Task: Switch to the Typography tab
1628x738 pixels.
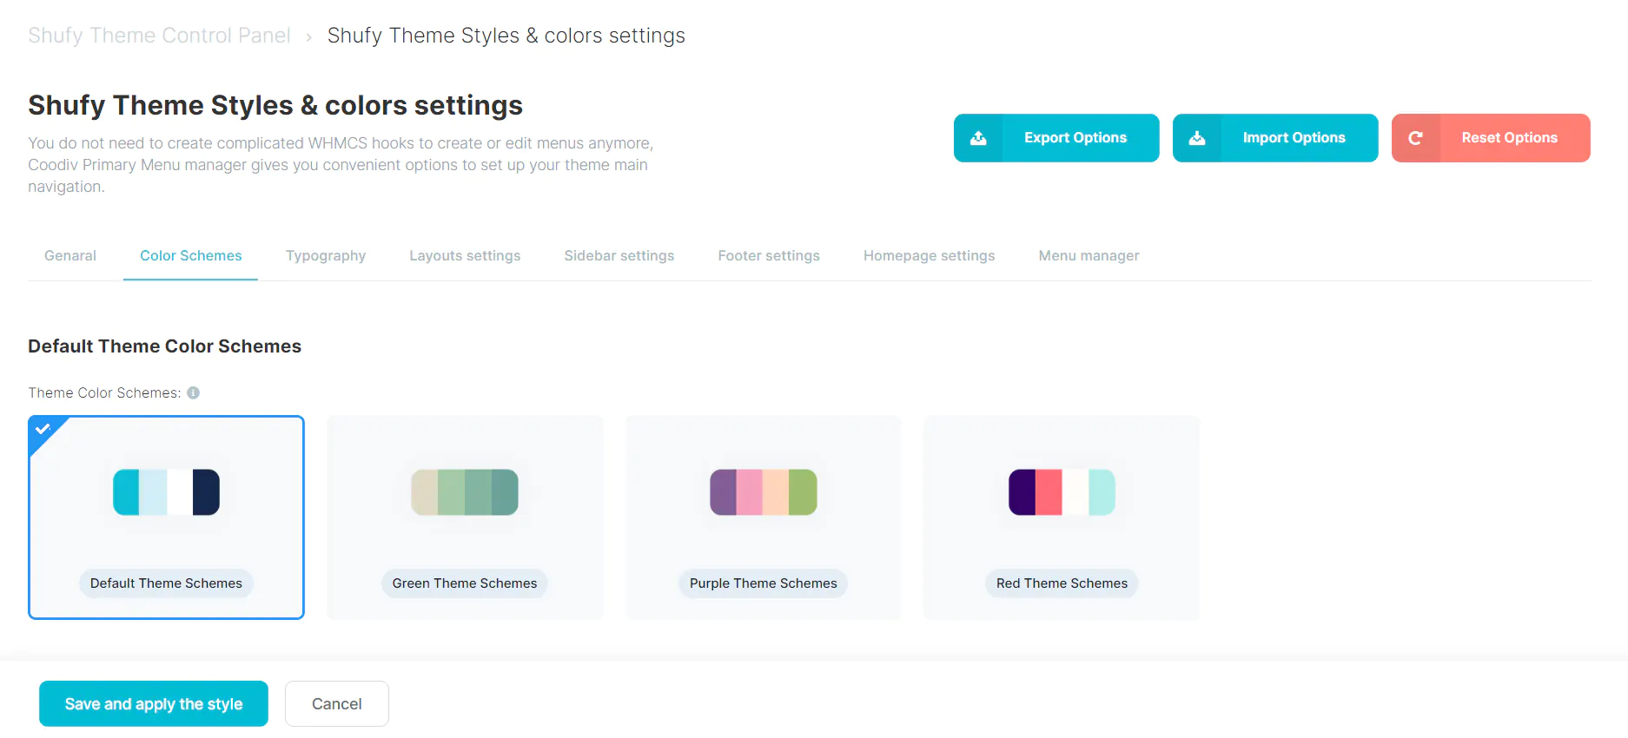Action: (326, 255)
